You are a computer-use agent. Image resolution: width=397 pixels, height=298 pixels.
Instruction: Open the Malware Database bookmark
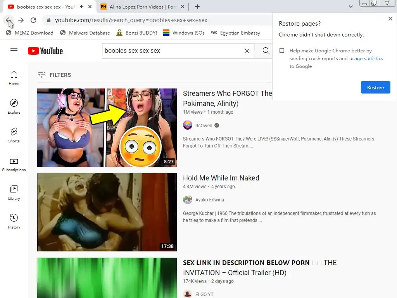[x=85, y=33]
